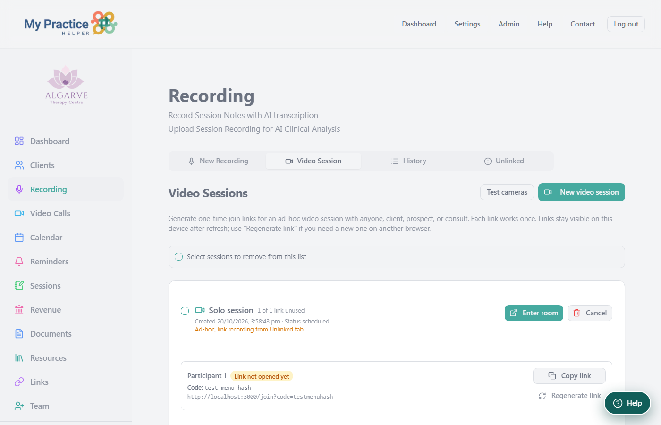The image size is (661, 425).
Task: Click the Revenue bank icon
Action: 19,310
